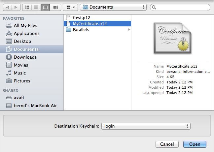Switch to Cover Flow view

click(x=55, y=7)
